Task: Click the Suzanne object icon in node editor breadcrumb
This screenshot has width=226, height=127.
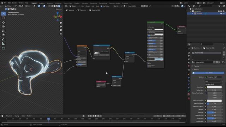Action: click(x=67, y=10)
